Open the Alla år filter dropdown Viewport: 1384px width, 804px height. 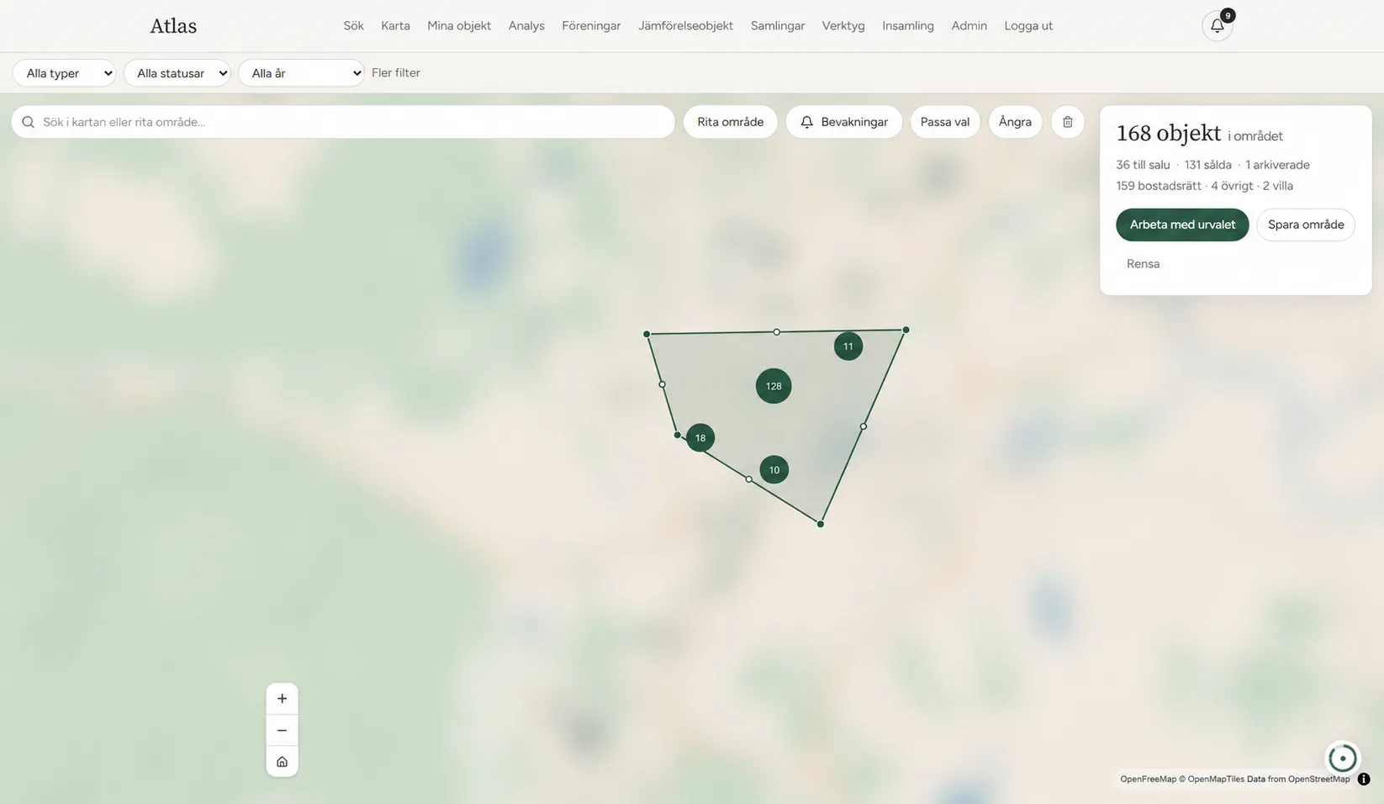coord(301,73)
